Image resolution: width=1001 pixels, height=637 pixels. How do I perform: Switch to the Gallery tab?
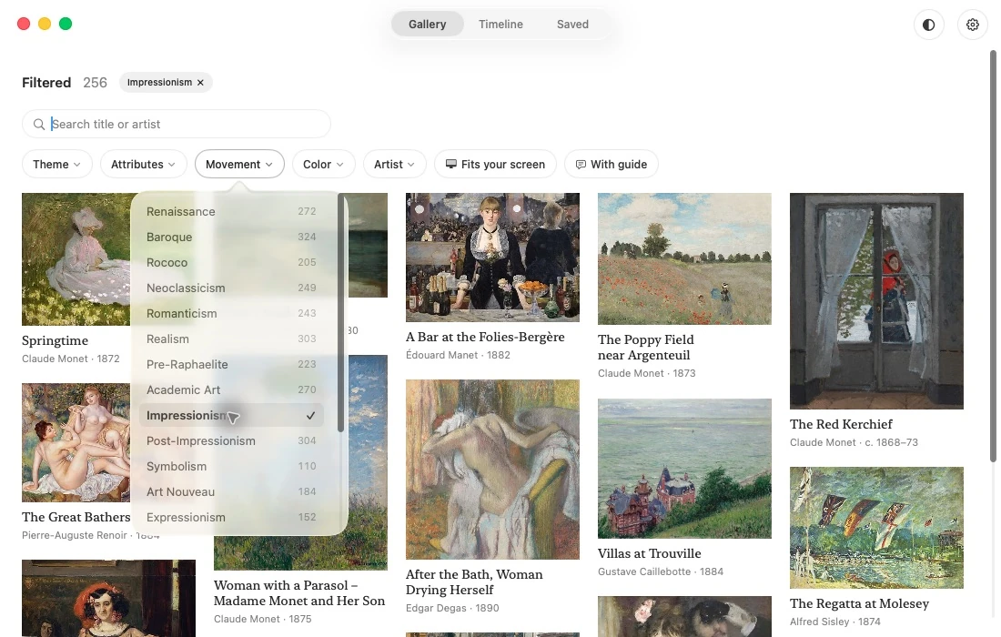[x=427, y=25]
